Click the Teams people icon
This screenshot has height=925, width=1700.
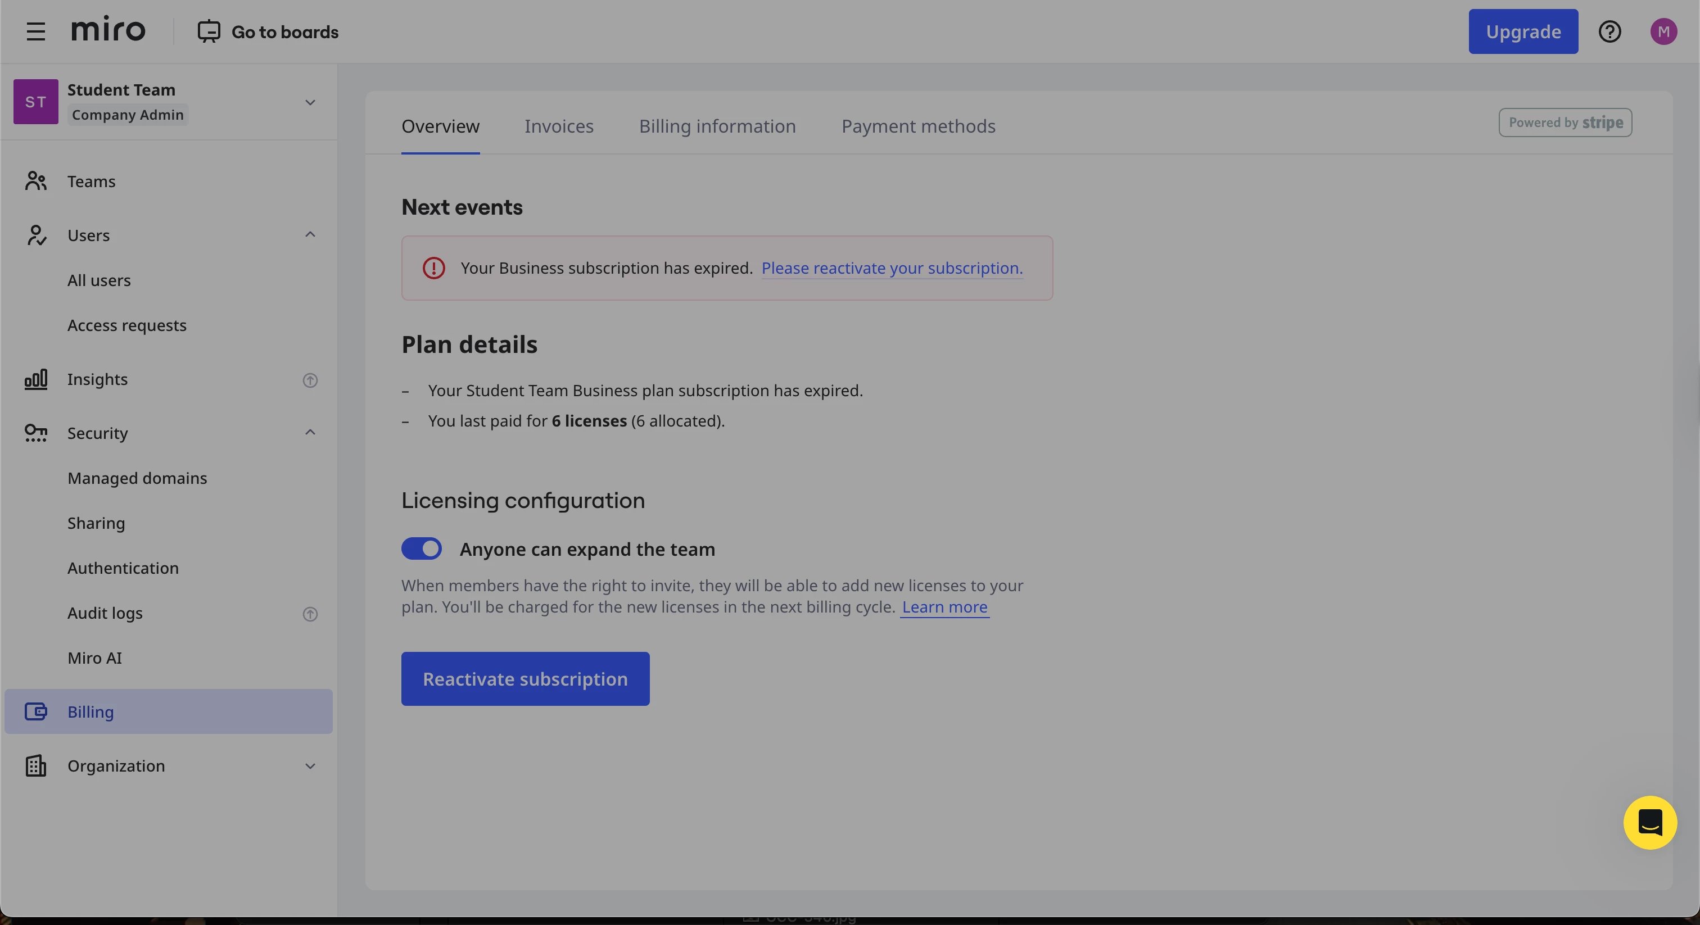[35, 181]
